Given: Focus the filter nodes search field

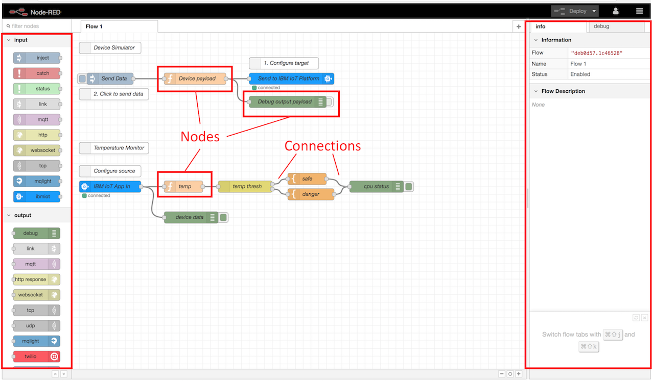Looking at the screenshot, I should click(36, 26).
